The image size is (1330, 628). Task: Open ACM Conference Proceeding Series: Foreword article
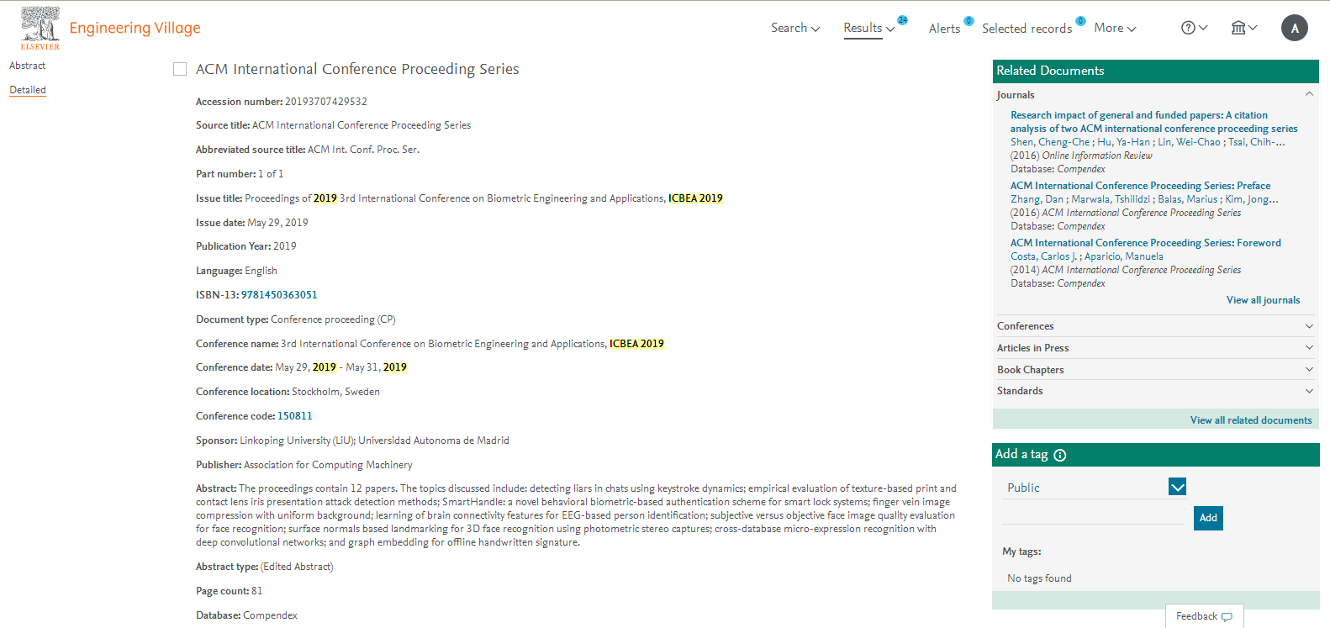coord(1146,243)
